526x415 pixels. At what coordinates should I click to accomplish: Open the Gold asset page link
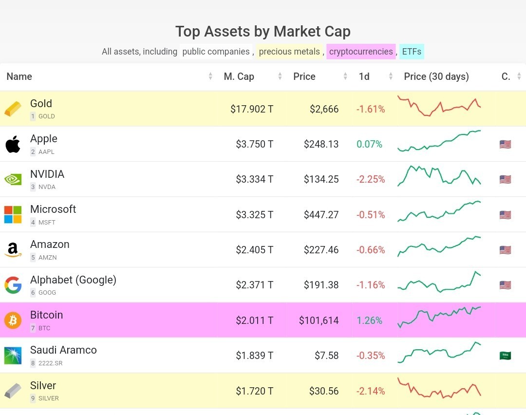tap(41, 103)
